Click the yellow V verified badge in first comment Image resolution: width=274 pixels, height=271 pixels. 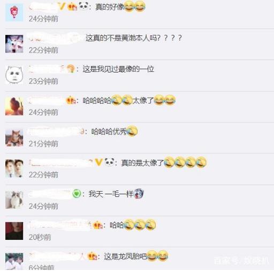[x=62, y=6]
